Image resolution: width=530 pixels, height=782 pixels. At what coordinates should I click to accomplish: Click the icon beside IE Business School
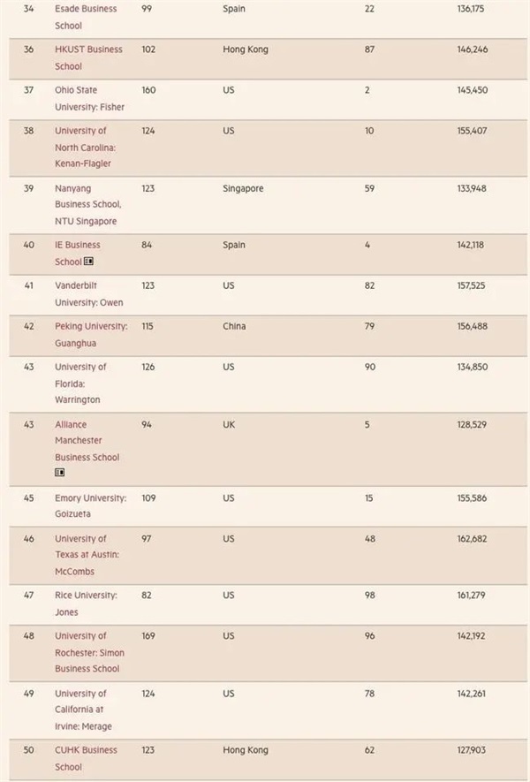point(88,262)
